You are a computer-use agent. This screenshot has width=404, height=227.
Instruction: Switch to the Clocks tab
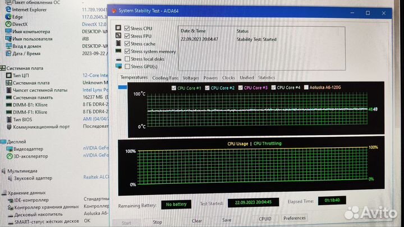(x=228, y=78)
